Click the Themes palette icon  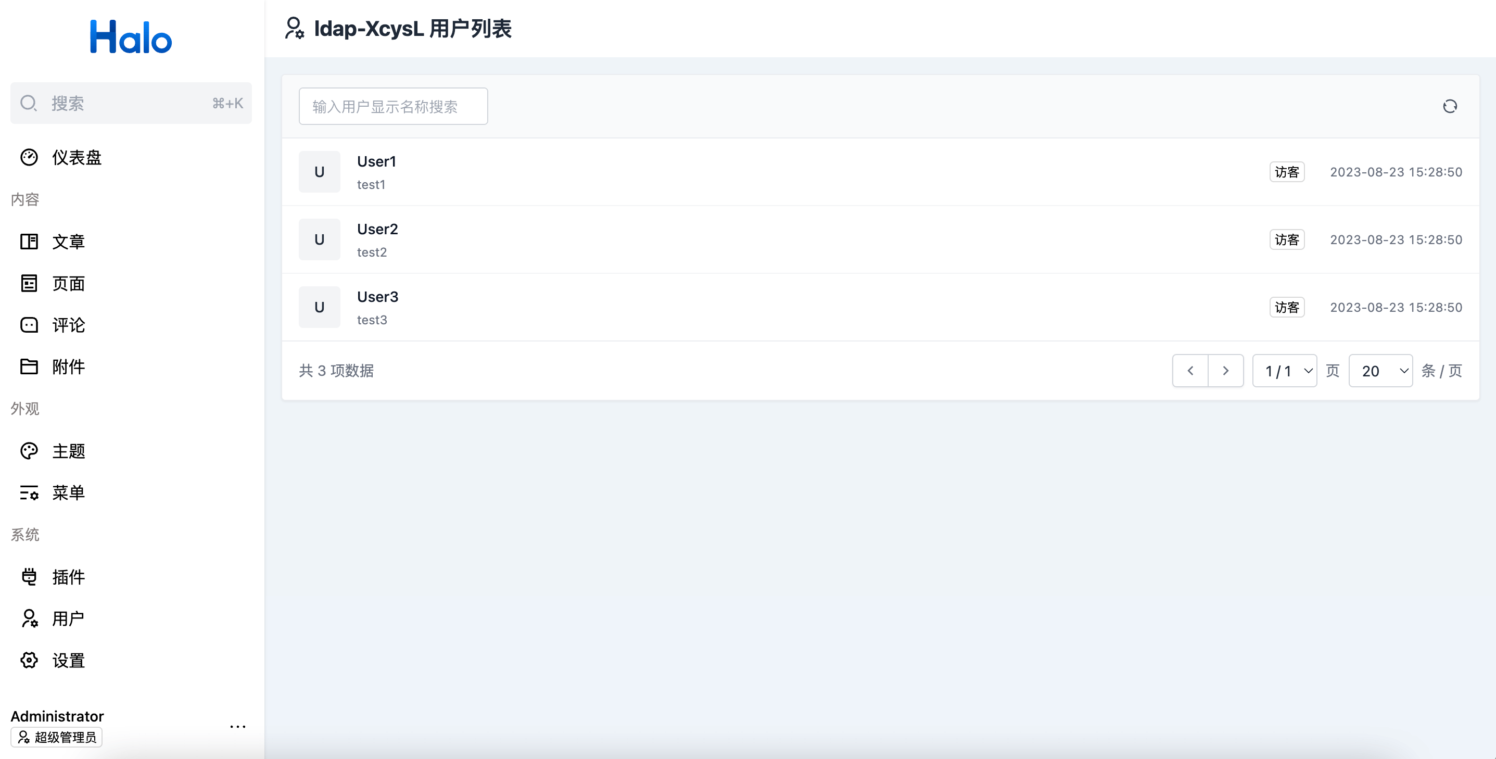(x=29, y=451)
